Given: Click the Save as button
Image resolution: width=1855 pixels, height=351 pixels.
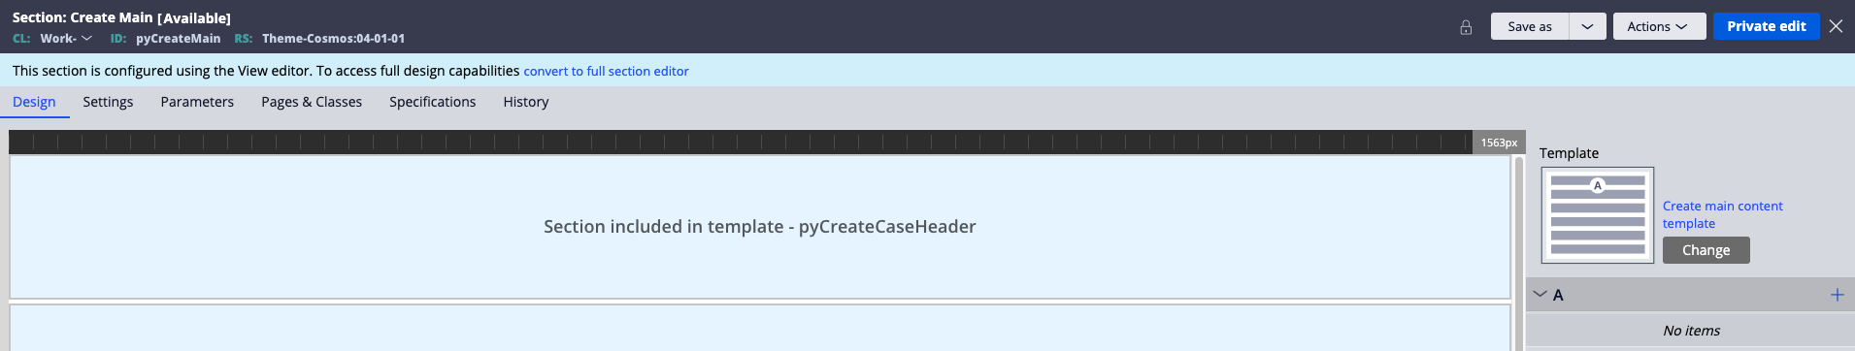Looking at the screenshot, I should click(1530, 26).
